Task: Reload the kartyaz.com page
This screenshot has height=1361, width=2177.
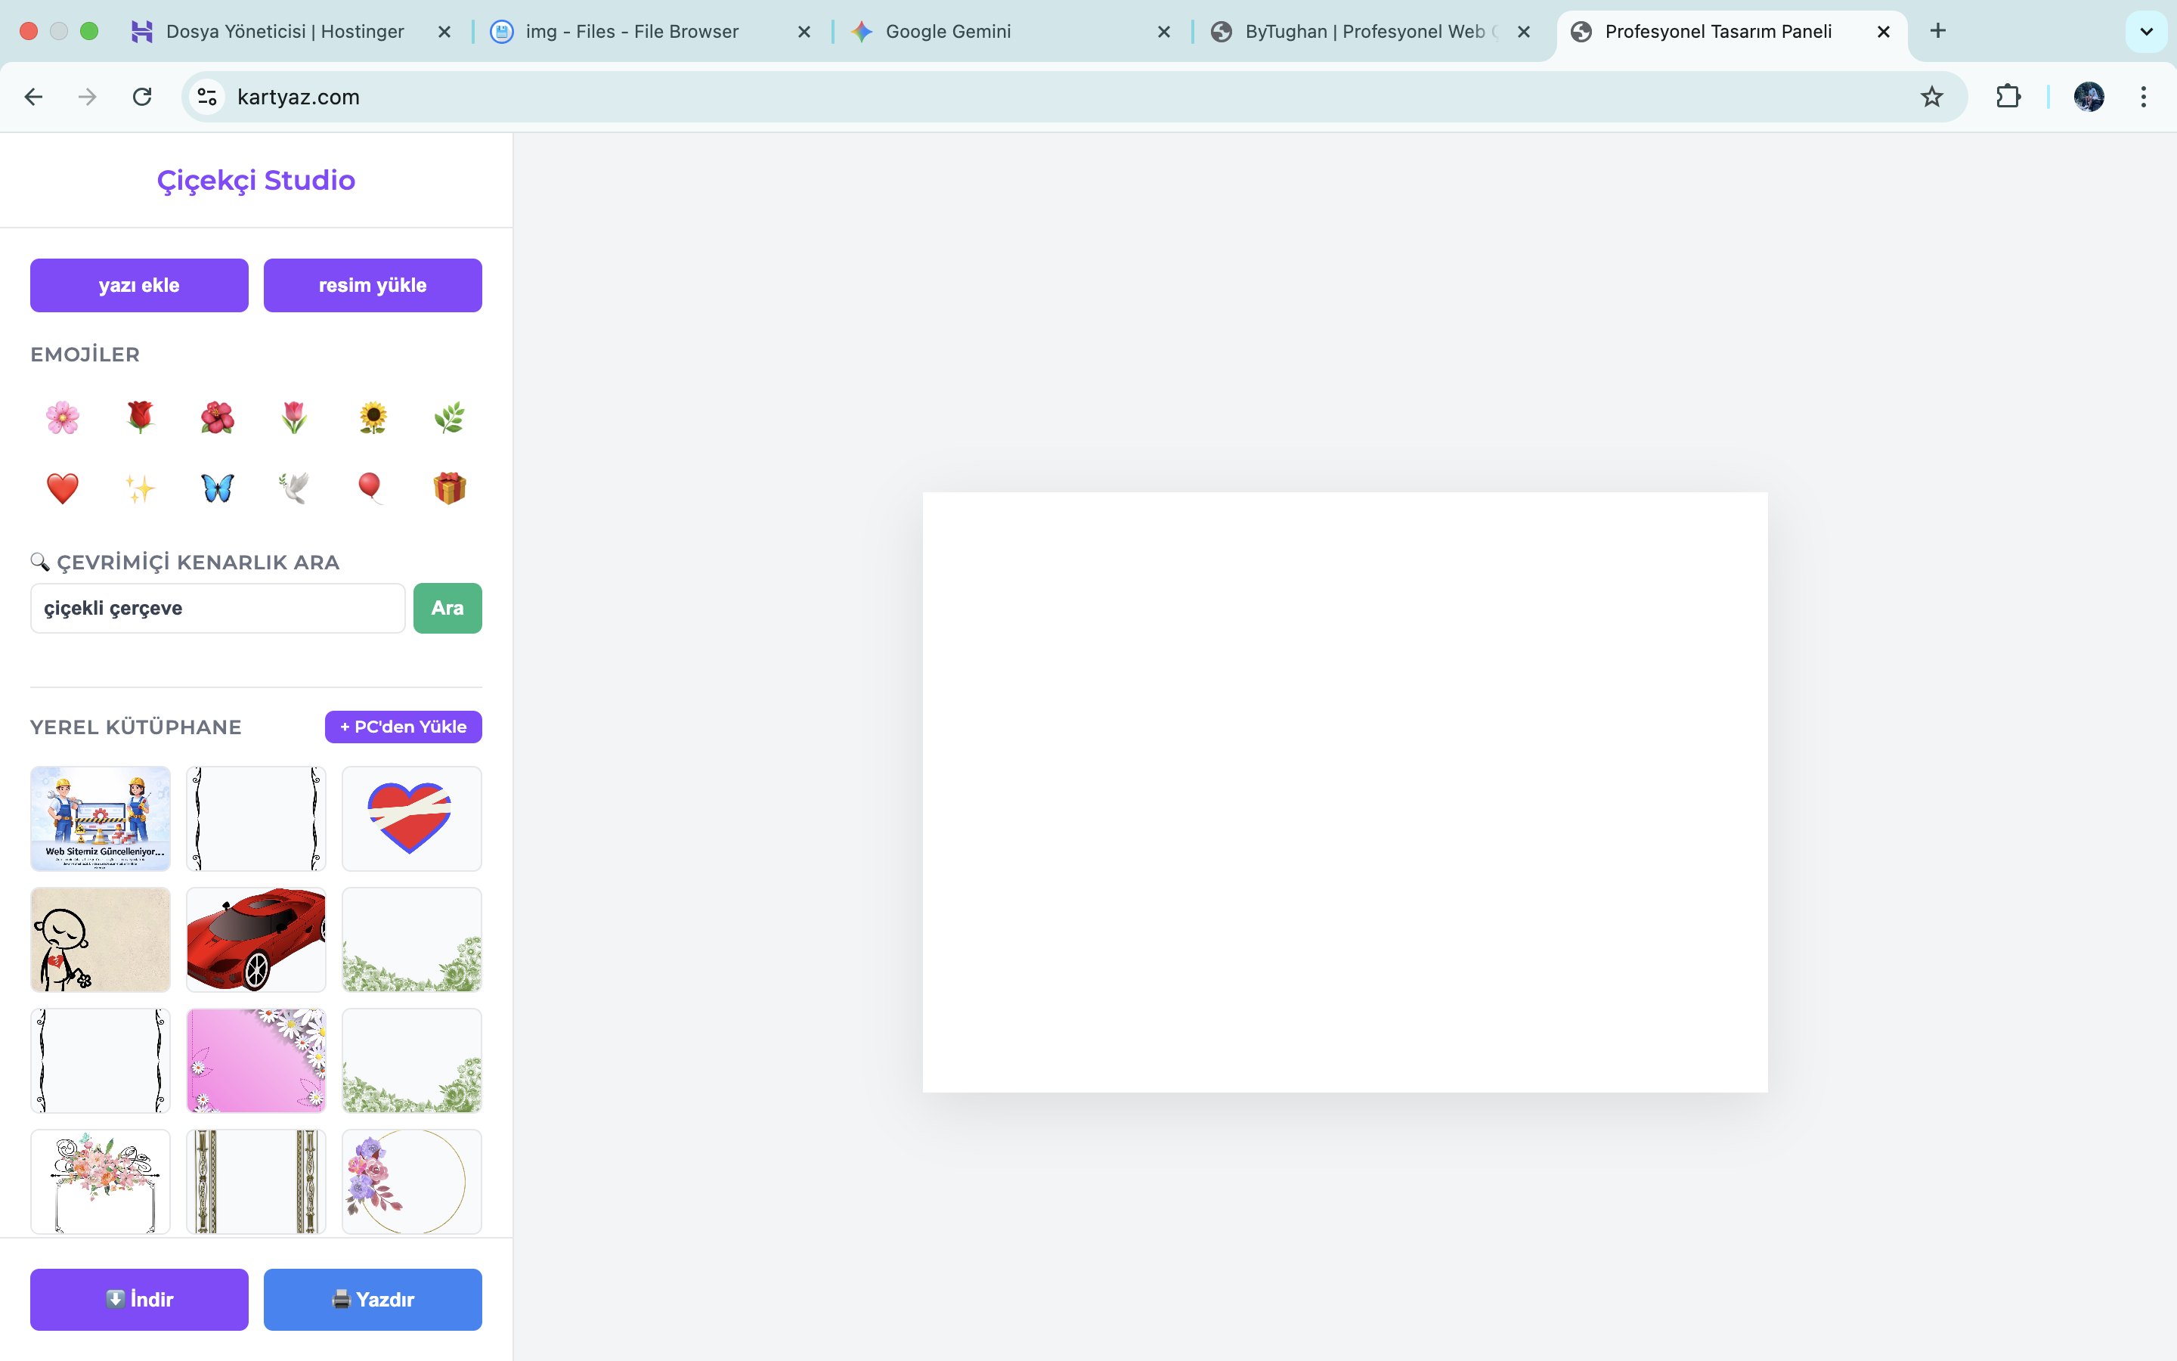Action: click(141, 96)
